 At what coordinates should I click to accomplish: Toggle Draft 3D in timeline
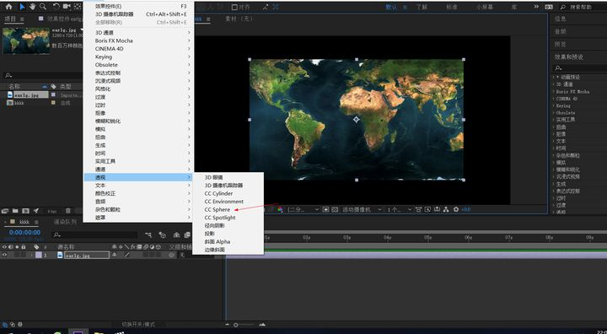click(162, 234)
